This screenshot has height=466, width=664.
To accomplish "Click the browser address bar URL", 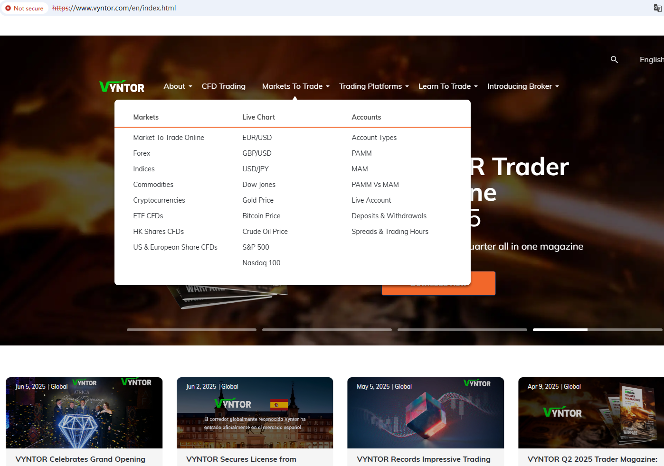I will tap(114, 8).
